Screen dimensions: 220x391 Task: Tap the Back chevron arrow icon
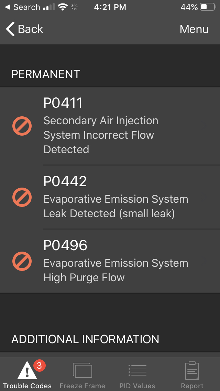click(10, 29)
